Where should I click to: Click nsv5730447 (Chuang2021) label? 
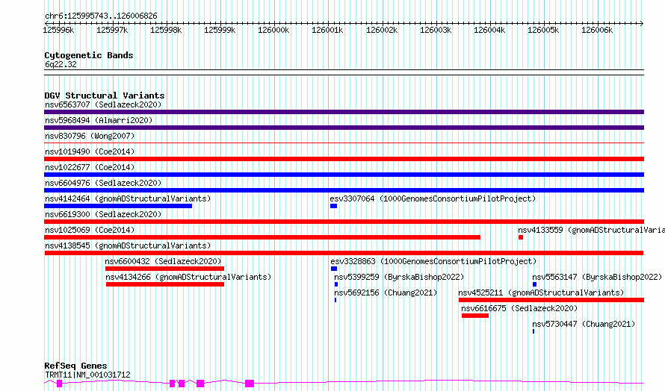584,324
